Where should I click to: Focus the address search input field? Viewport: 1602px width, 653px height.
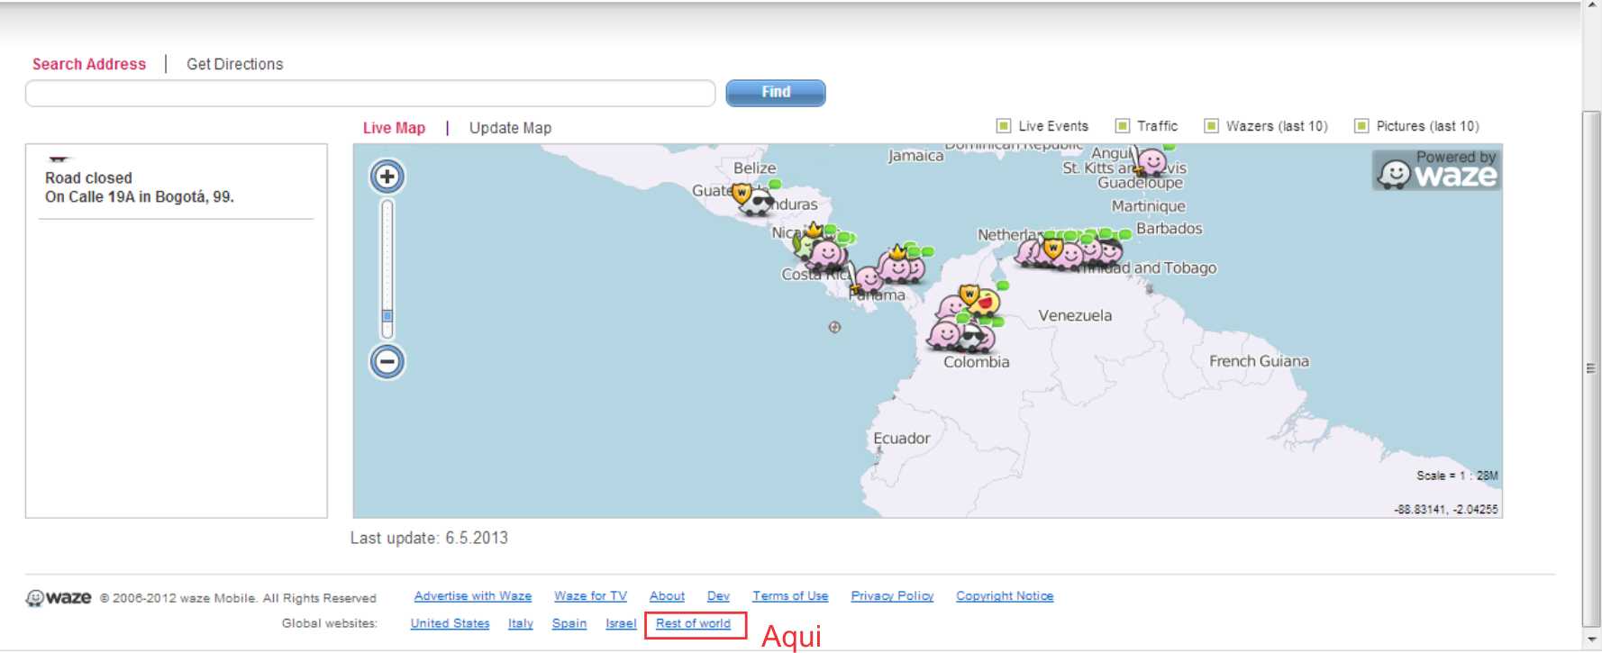coord(369,93)
